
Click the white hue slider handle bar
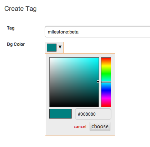pyautogui.click(x=106, y=82)
